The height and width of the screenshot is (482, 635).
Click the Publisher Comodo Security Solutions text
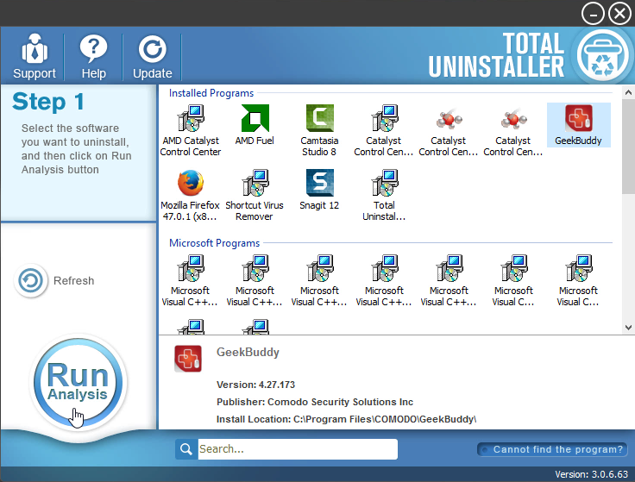point(315,402)
